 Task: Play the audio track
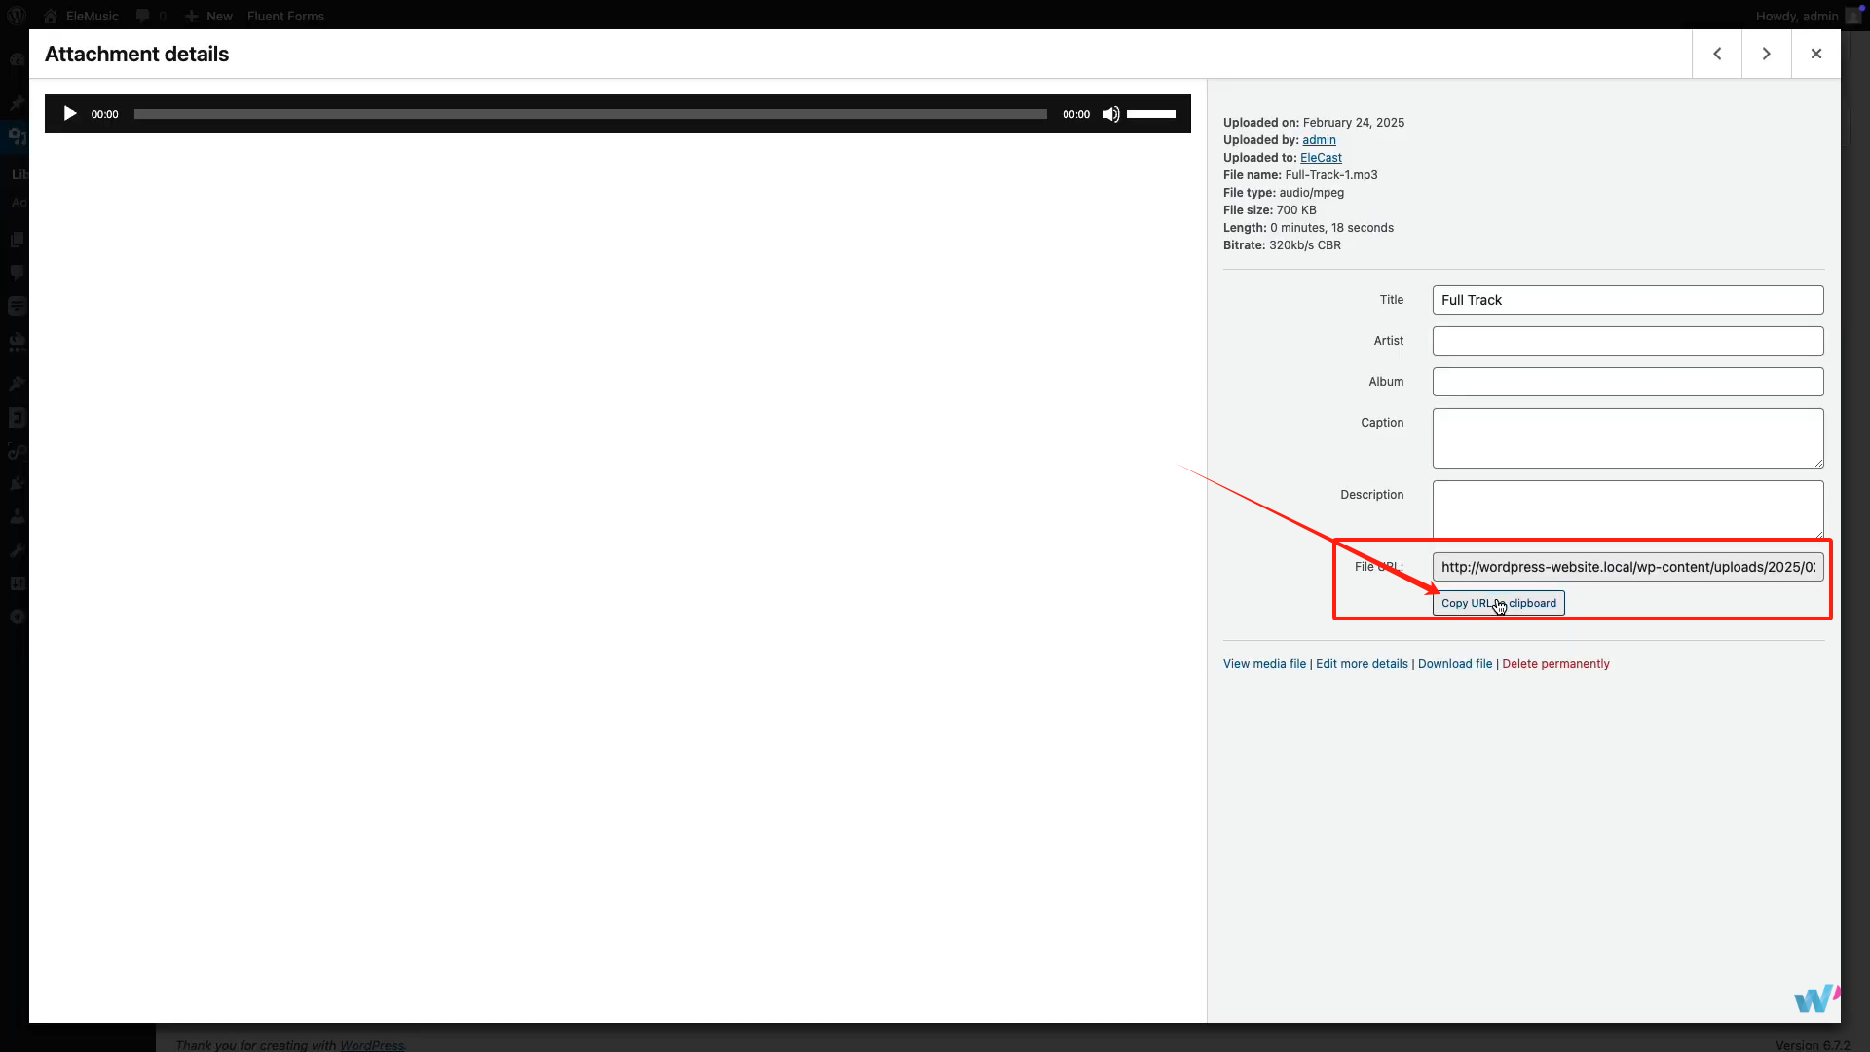click(69, 114)
